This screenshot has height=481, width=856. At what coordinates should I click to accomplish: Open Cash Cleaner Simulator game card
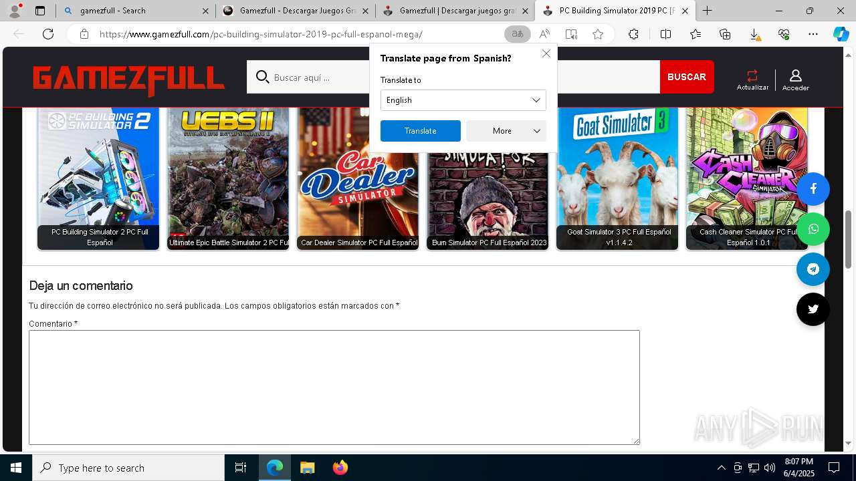coord(747,178)
